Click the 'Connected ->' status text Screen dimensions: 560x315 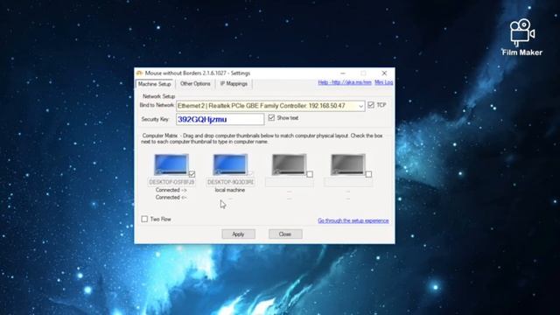pos(171,190)
